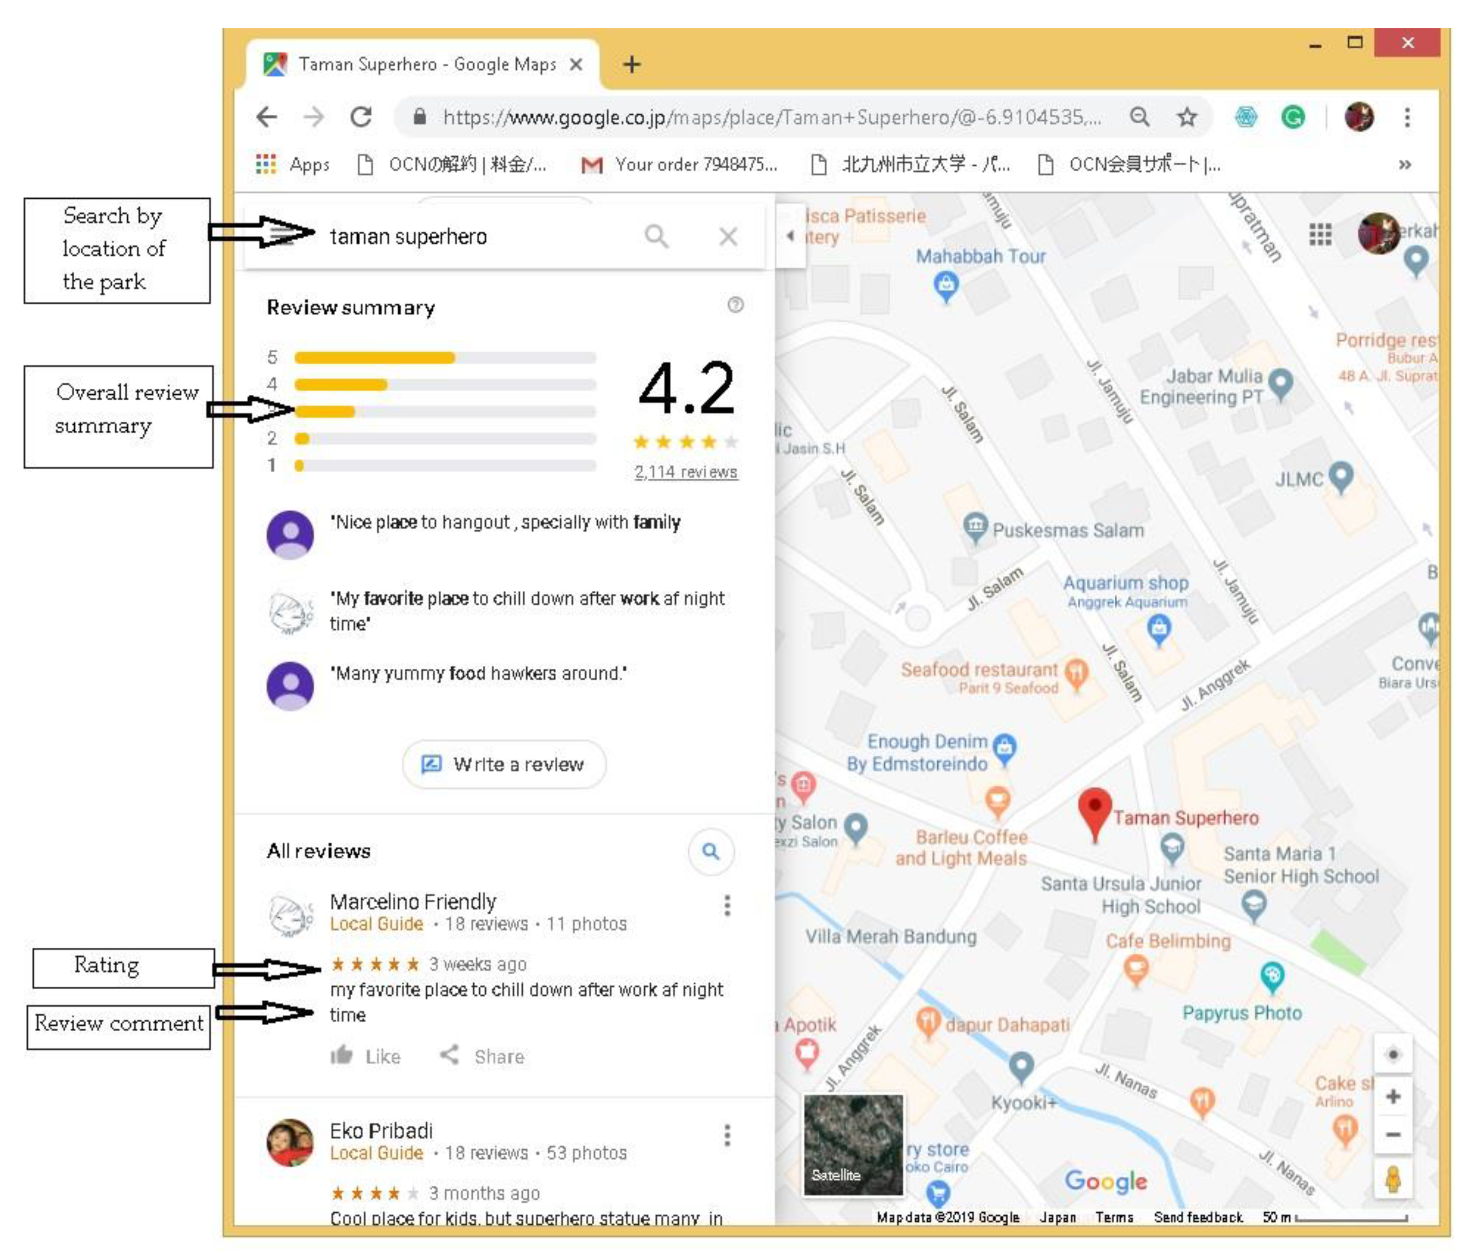Open more options for Marcelino Friendly review

[727, 905]
